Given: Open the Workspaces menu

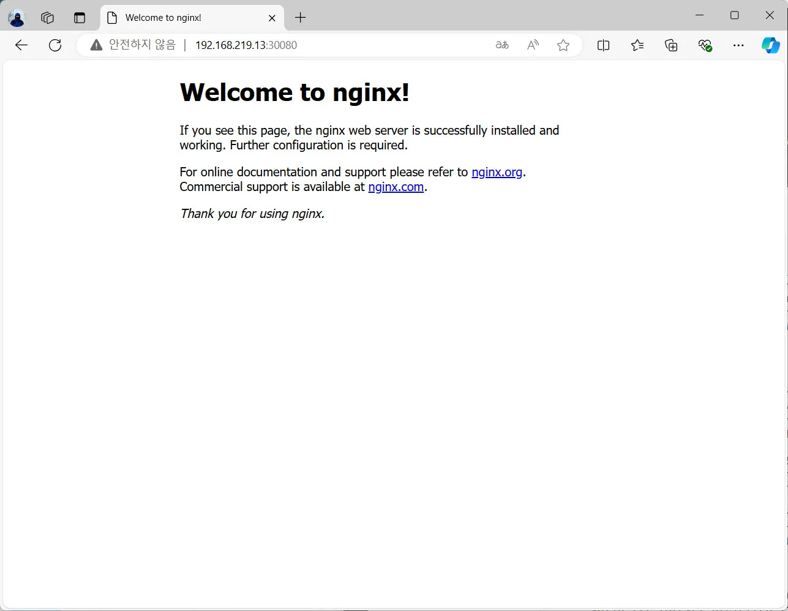Looking at the screenshot, I should click(x=47, y=17).
